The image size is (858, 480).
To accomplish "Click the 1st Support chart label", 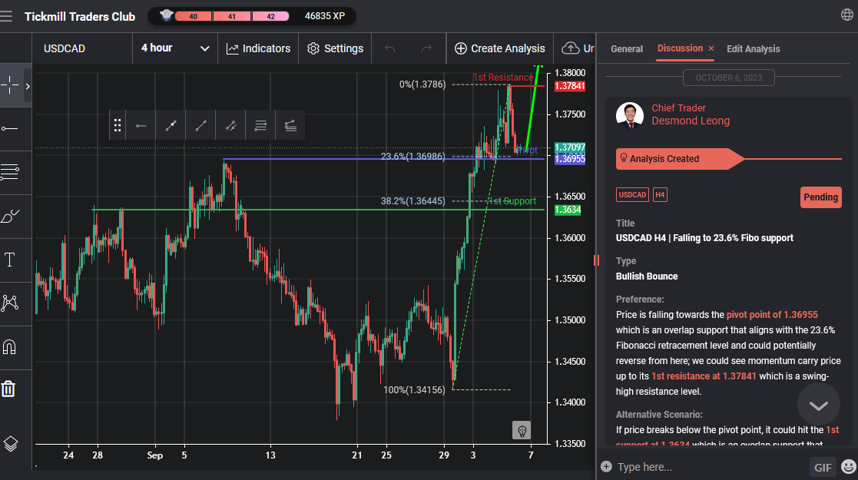I will [512, 201].
